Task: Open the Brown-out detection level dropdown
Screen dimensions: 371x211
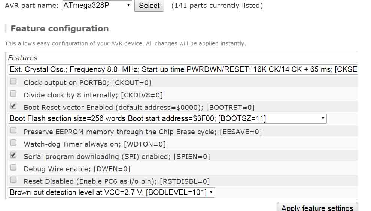Action: click(x=111, y=193)
